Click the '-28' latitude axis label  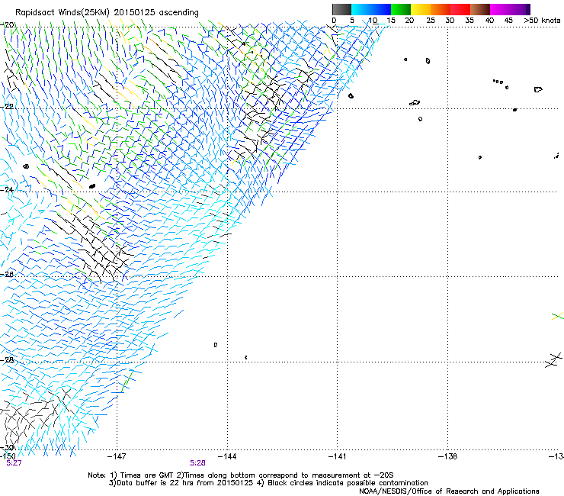tap(7, 359)
